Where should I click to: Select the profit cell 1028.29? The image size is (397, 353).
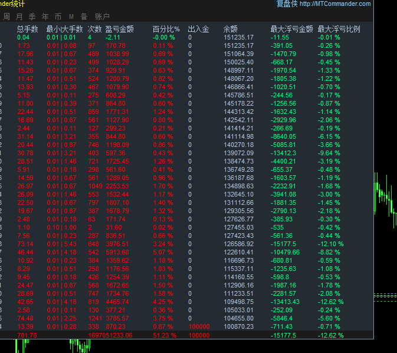click(117, 63)
